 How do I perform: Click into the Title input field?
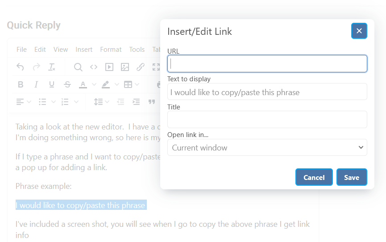point(267,120)
